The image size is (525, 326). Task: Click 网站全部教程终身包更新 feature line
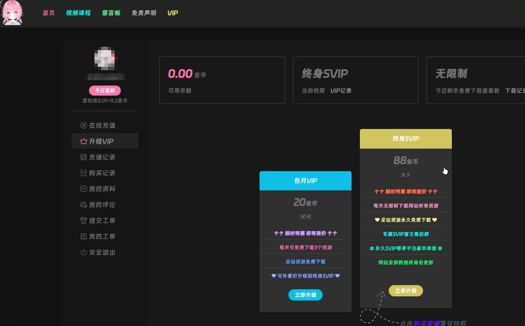point(406,263)
